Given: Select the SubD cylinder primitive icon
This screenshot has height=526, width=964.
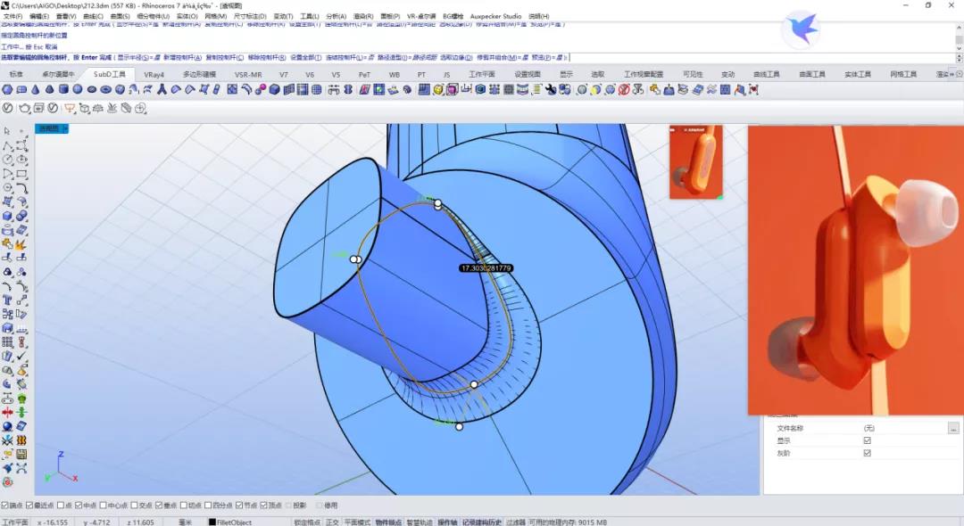Looking at the screenshot, I should [63, 90].
